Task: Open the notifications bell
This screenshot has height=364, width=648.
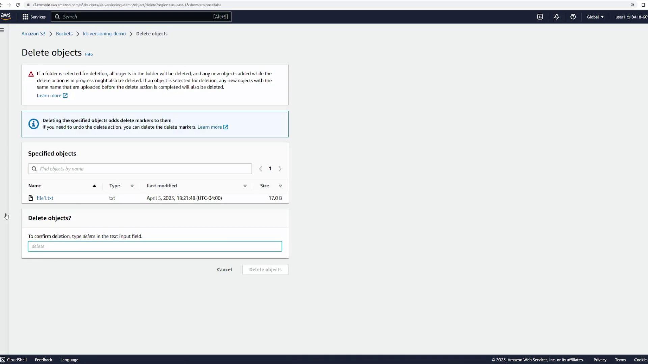Action: 557,17
